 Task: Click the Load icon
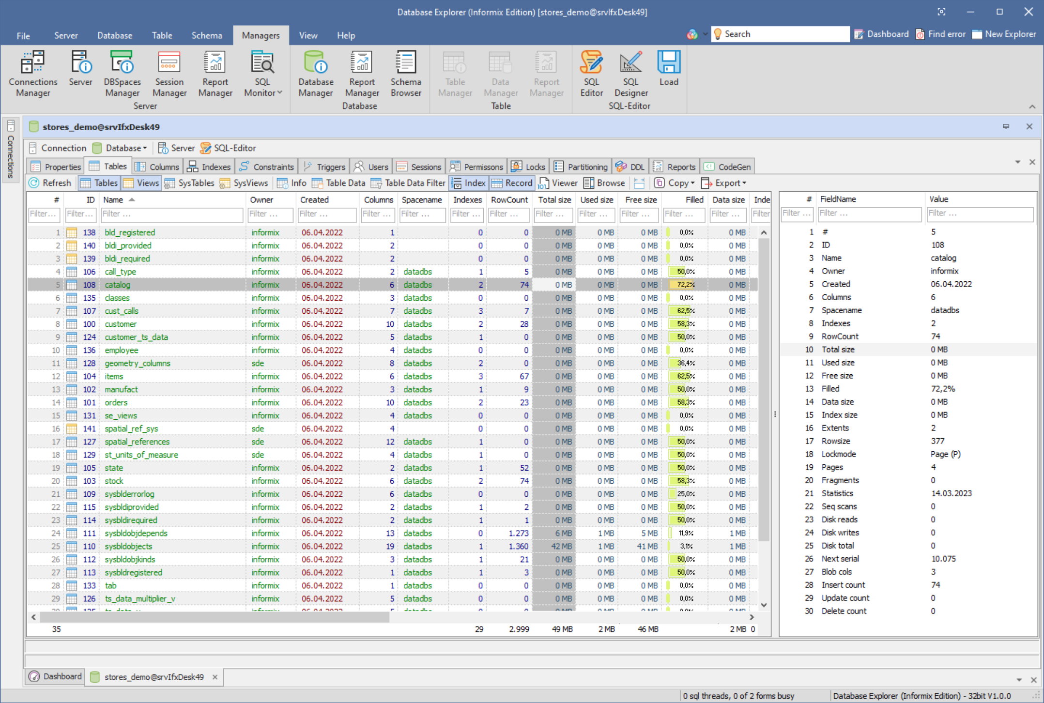[669, 69]
